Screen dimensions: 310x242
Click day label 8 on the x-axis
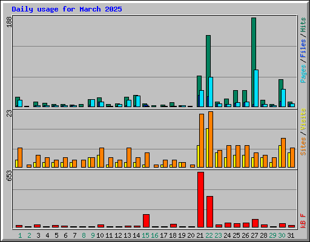point(84,235)
